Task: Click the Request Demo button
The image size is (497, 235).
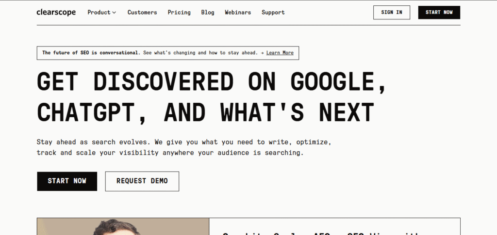Action: pos(142,181)
